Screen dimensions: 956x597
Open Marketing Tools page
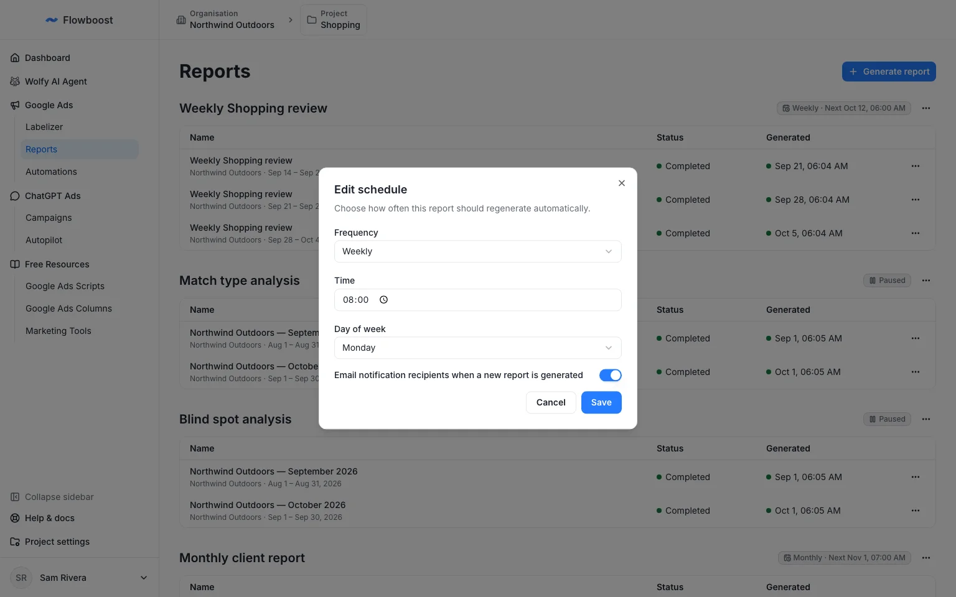click(x=59, y=331)
